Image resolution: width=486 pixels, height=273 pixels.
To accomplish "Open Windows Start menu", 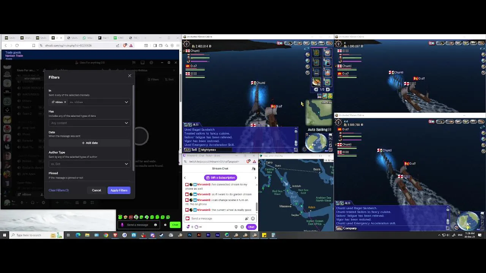I will [5, 235].
